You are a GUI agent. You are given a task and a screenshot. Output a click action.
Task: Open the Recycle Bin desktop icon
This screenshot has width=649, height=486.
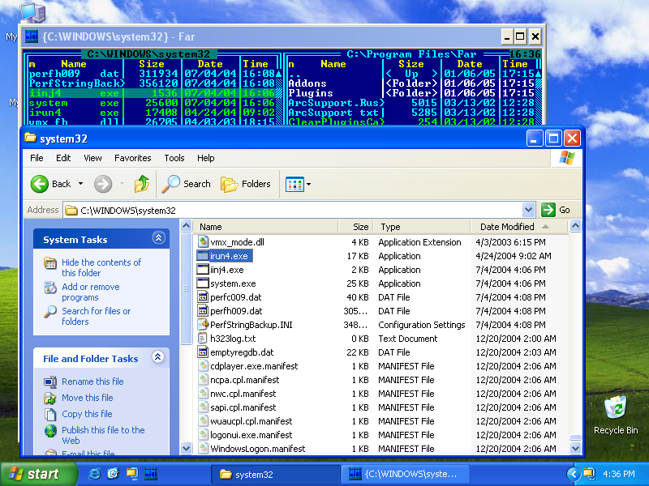click(x=616, y=415)
